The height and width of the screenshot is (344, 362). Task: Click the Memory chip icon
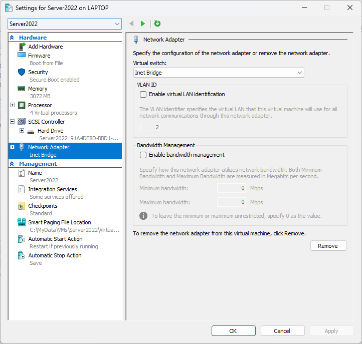click(x=22, y=89)
